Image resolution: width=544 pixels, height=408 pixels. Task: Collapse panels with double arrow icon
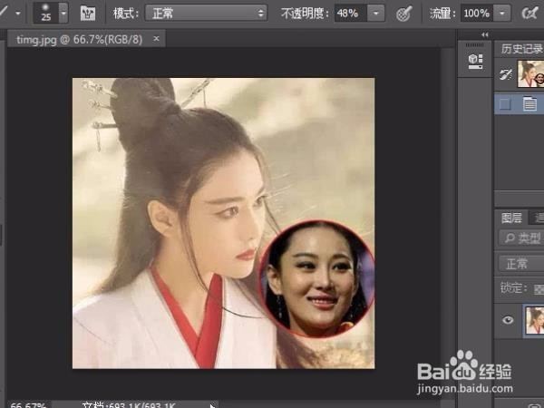pyautogui.click(x=485, y=34)
